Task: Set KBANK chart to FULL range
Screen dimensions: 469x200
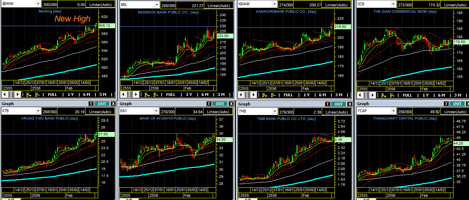Action: click(x=288, y=95)
